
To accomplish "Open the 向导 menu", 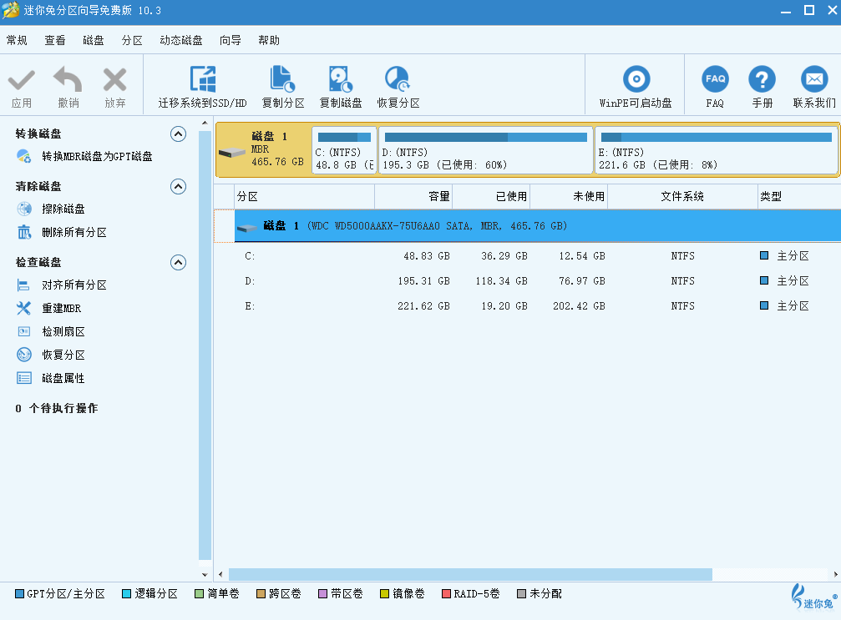I will [x=231, y=40].
